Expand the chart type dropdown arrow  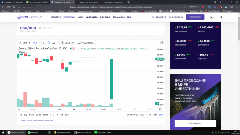pyautogui.click(x=58, y=43)
